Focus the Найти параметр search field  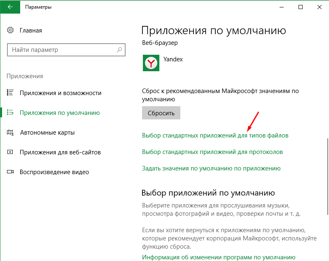pyautogui.click(x=66, y=50)
